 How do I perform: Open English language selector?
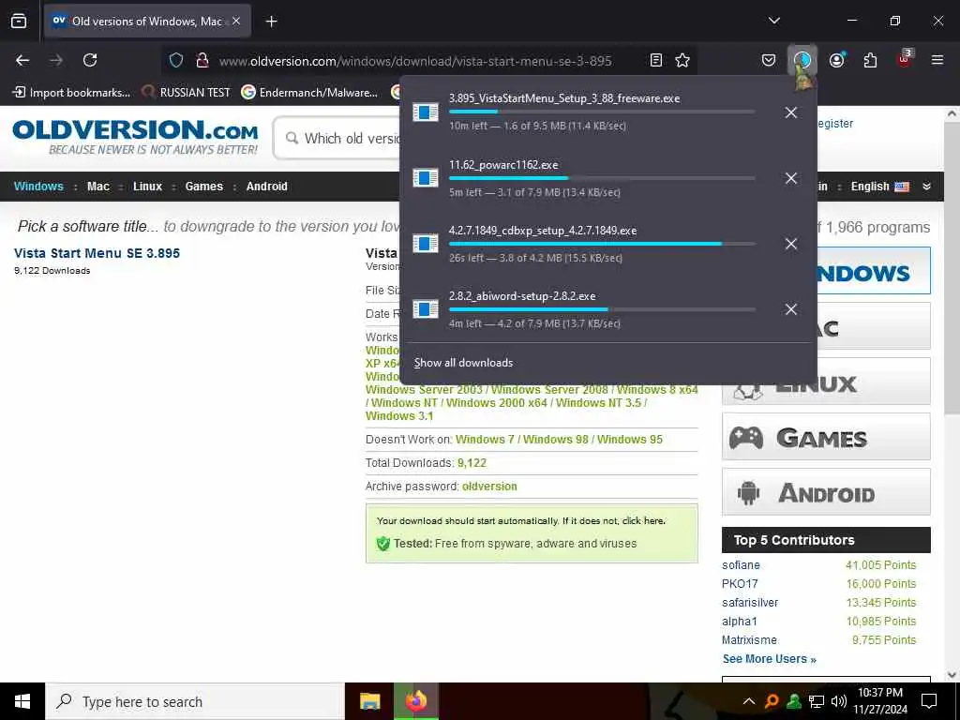tap(879, 187)
